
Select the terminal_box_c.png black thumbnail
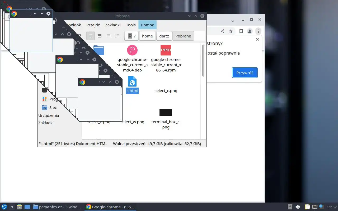click(166, 112)
